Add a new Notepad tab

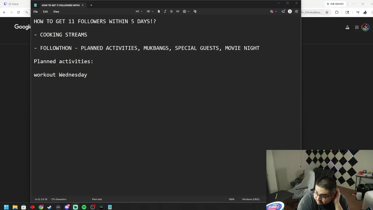click(x=91, y=5)
